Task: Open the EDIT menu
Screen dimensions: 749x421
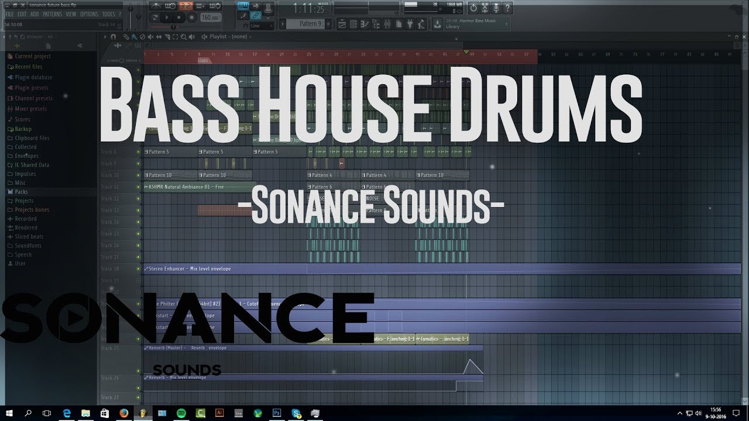Action: tap(22, 14)
